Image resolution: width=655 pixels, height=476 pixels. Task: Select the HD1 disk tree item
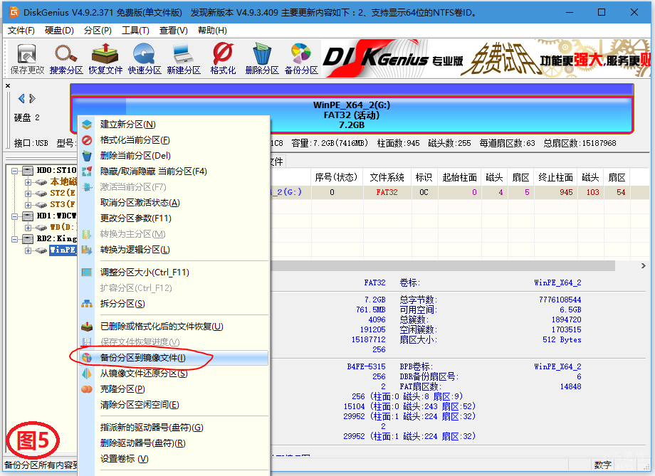point(56,216)
